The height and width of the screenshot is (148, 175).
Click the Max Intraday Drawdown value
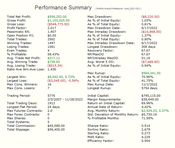[x=151, y=32]
